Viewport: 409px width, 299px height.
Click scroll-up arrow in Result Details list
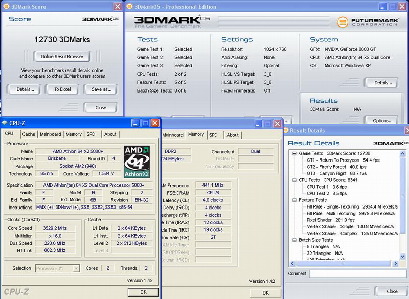pos(402,153)
